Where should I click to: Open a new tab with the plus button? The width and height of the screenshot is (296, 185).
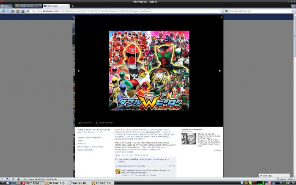coord(73,6)
